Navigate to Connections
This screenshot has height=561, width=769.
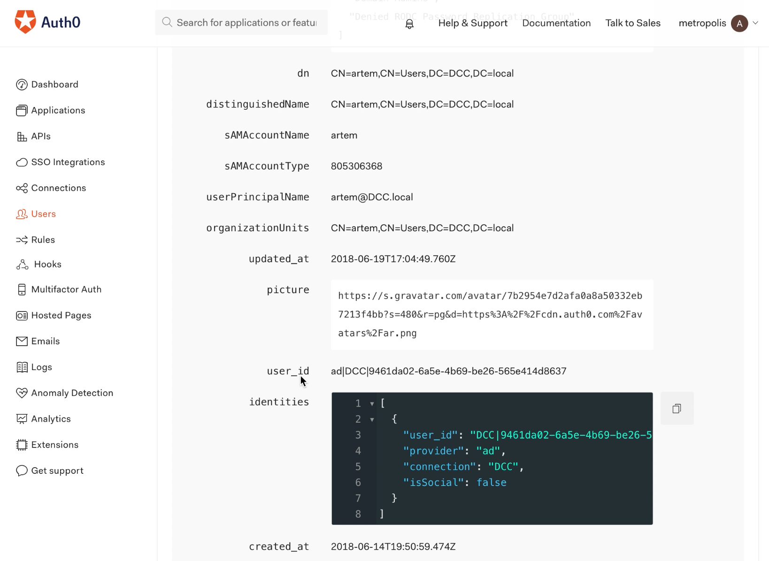click(x=59, y=188)
